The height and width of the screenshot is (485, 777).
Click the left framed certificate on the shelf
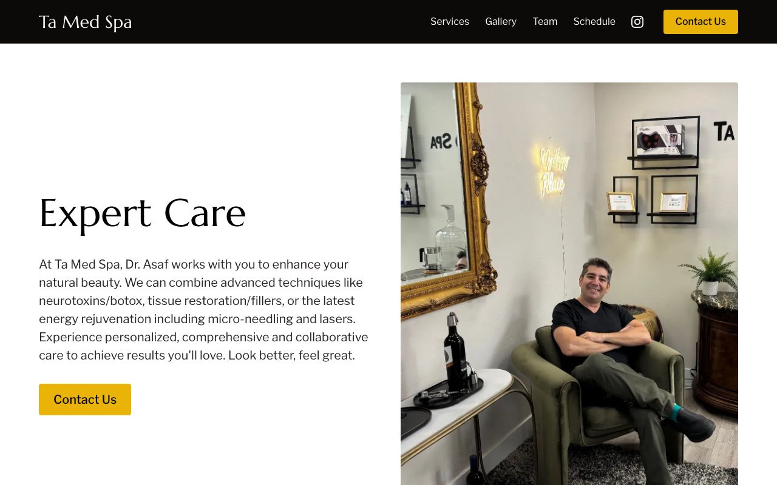point(621,202)
